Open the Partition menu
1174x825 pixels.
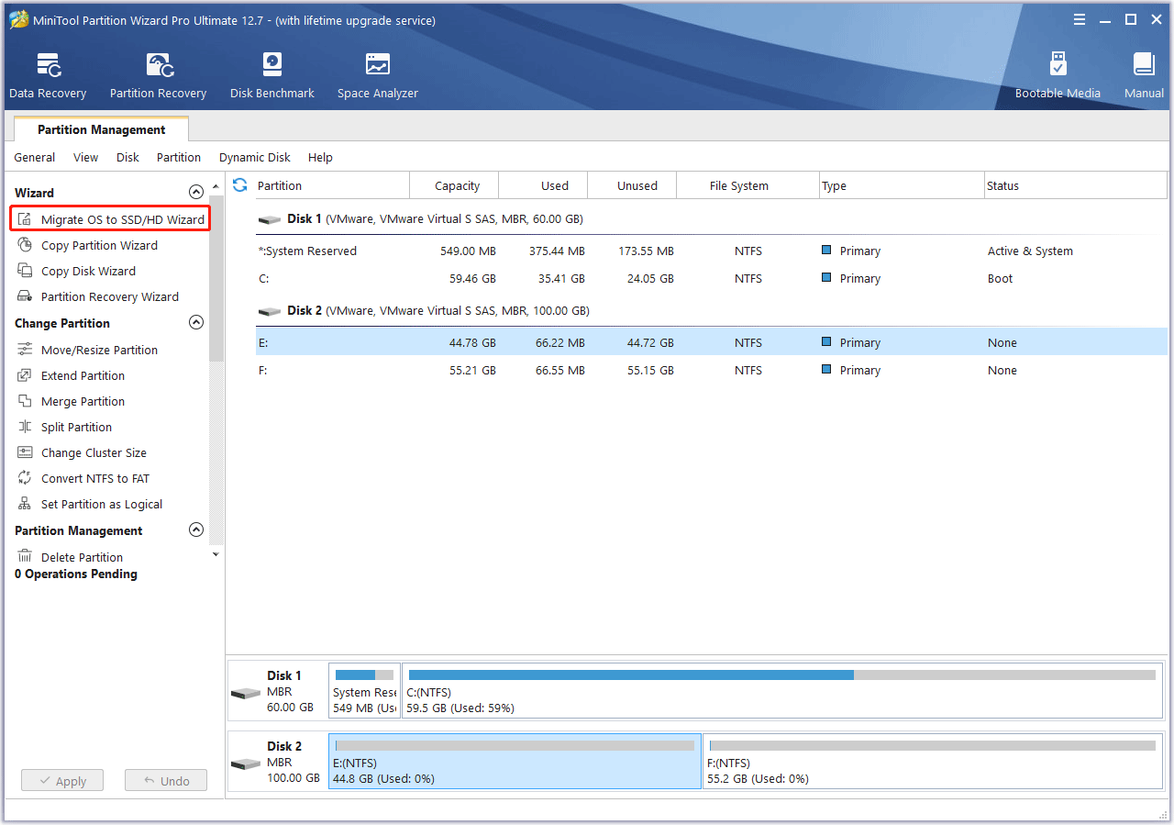(179, 158)
